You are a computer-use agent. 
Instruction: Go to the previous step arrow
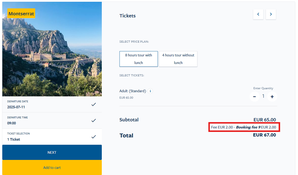point(258,14)
